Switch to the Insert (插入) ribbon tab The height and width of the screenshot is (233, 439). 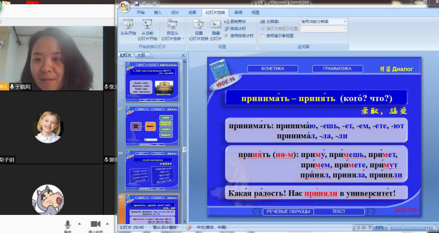158,13
